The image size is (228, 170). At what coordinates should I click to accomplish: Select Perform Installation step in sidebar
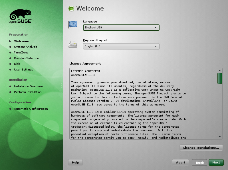point(28,92)
